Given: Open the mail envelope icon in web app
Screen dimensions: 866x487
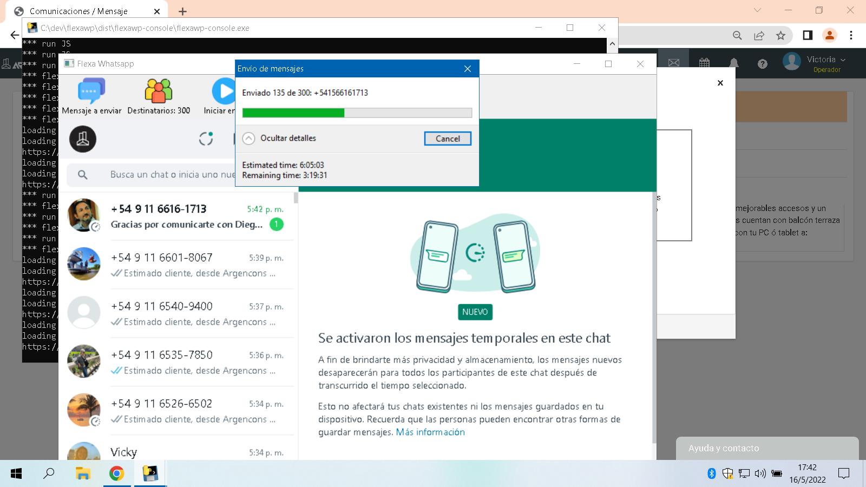Looking at the screenshot, I should (x=674, y=63).
